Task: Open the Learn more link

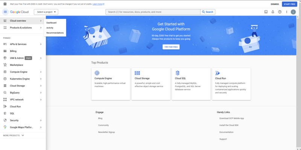Action: (98, 4)
